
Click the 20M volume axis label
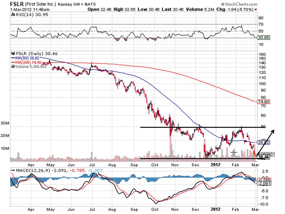[x=5, y=136]
